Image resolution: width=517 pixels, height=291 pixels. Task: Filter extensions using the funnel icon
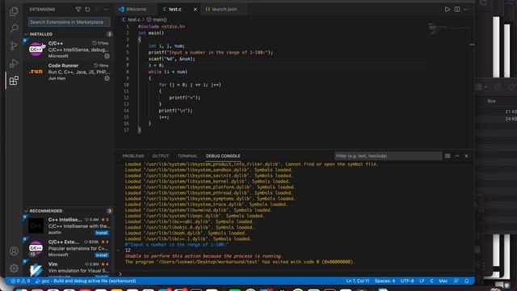[x=78, y=9]
